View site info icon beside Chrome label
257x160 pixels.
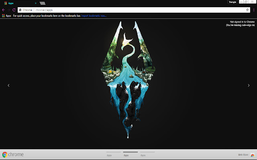pyautogui.click(x=20, y=10)
